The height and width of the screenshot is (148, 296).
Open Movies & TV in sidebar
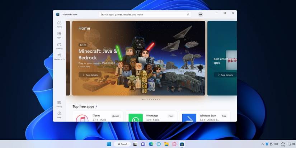point(59,57)
